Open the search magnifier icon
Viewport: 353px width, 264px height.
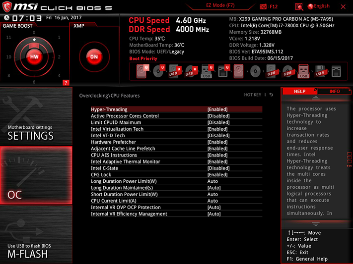[x=299, y=7]
